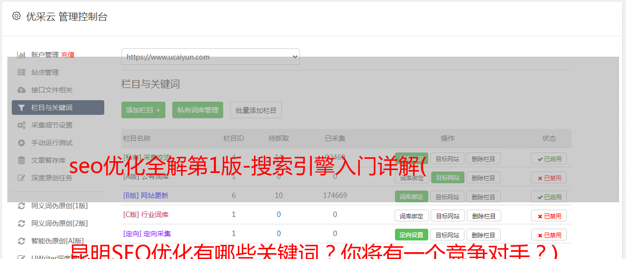Click the cloud-upload icon next to 接口文件相关
Screen dimensions: 626x259
point(21,90)
